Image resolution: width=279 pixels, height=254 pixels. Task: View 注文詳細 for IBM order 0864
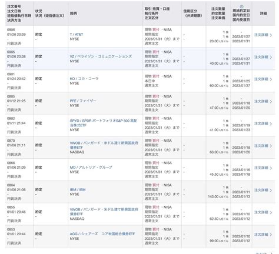tap(263, 190)
